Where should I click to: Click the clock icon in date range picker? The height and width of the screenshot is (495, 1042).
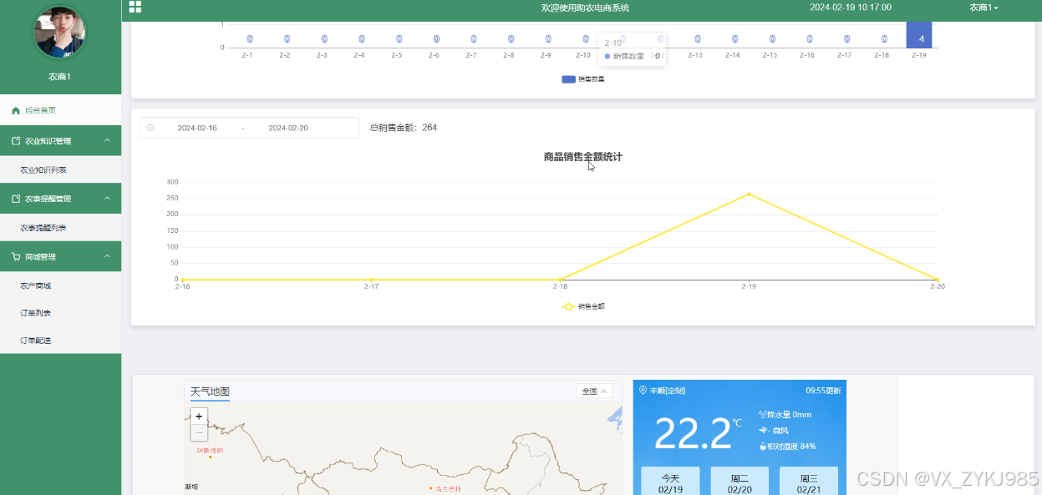(x=150, y=128)
